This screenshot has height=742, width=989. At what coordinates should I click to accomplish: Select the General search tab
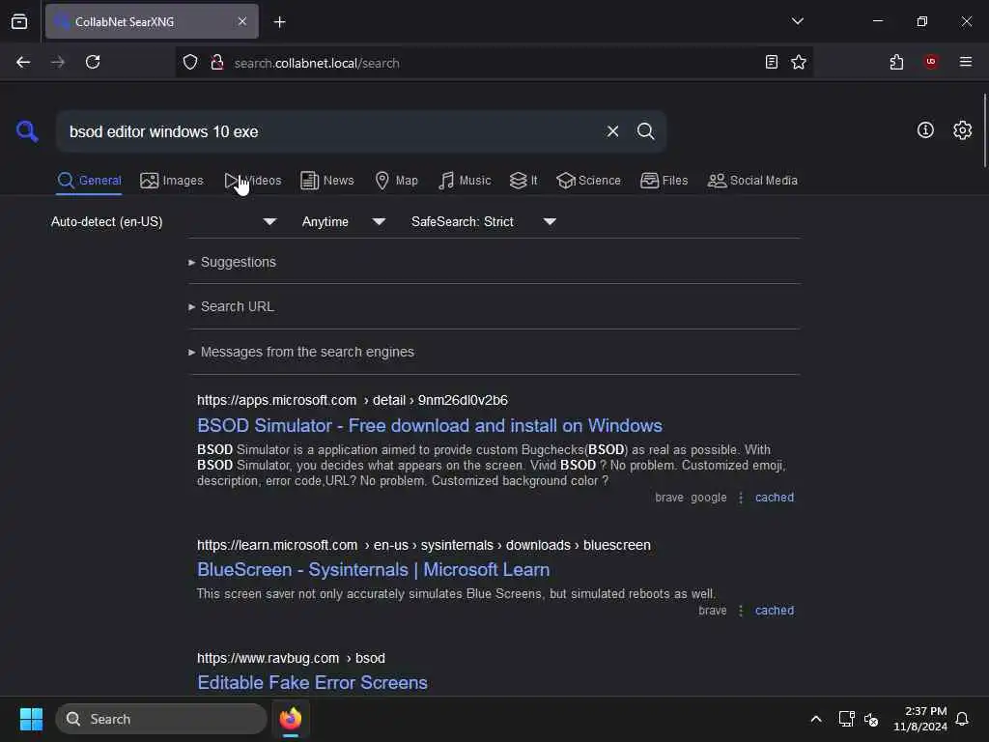(89, 181)
